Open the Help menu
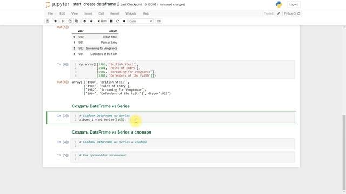 (x=146, y=13)
